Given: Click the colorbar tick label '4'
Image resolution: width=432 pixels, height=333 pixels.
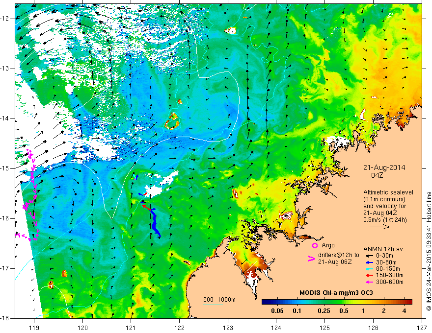Looking at the screenshot, I should coord(404,311).
